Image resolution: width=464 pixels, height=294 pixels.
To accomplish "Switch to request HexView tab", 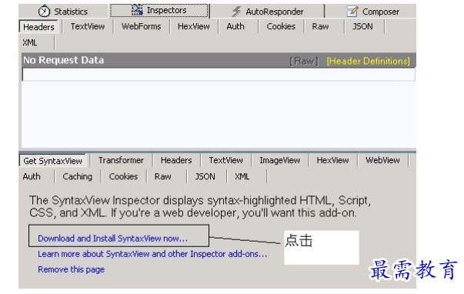I will 194,26.
